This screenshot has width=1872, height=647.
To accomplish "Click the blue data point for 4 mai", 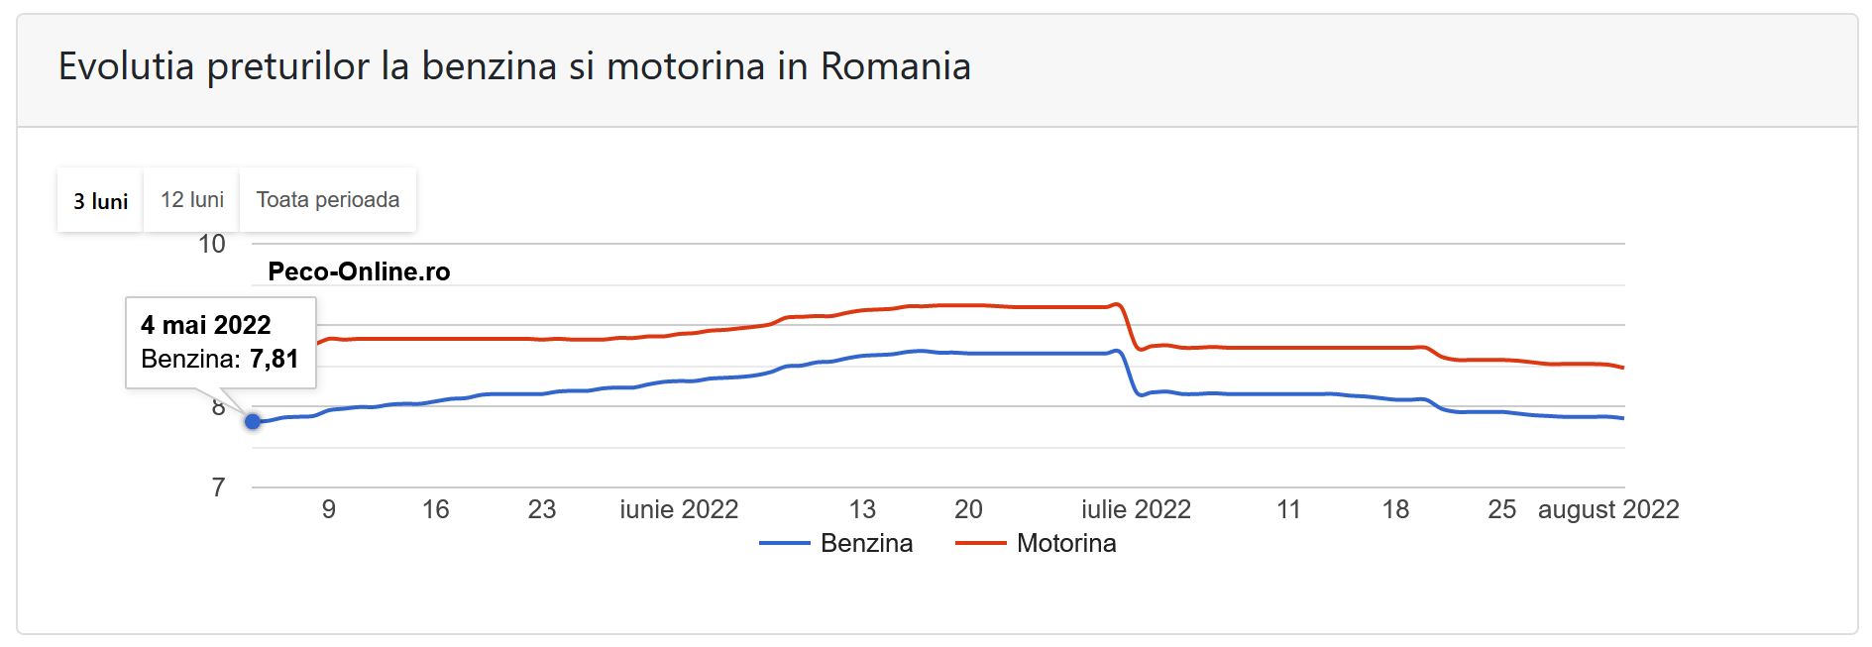I will tap(253, 421).
